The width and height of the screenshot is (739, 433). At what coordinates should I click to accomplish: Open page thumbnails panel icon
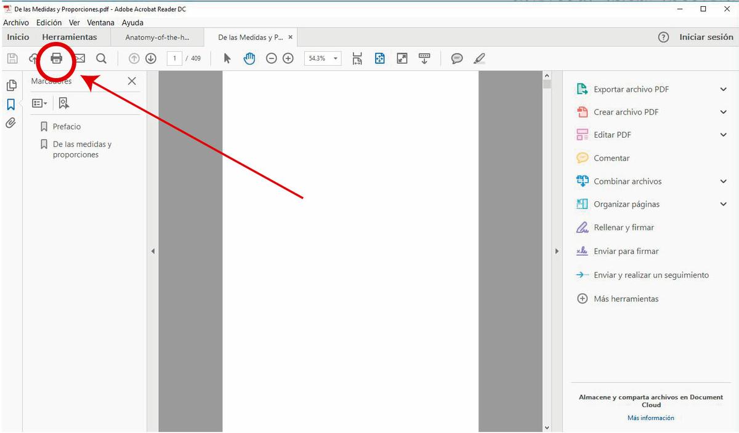[10, 85]
